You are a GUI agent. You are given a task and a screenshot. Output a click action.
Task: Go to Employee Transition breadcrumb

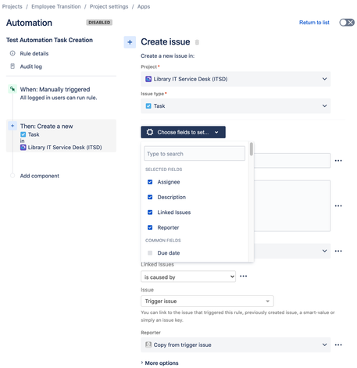(x=56, y=6)
